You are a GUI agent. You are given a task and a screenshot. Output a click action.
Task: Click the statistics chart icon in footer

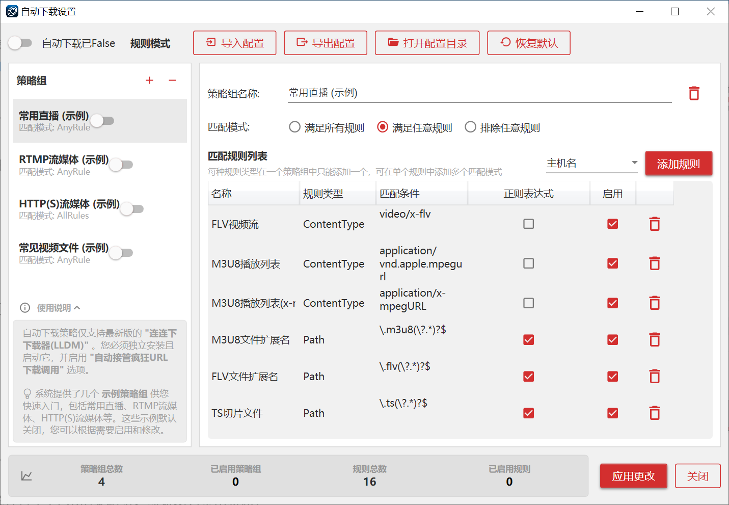click(26, 476)
